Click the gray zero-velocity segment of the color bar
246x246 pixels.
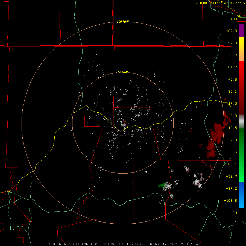point(241,122)
